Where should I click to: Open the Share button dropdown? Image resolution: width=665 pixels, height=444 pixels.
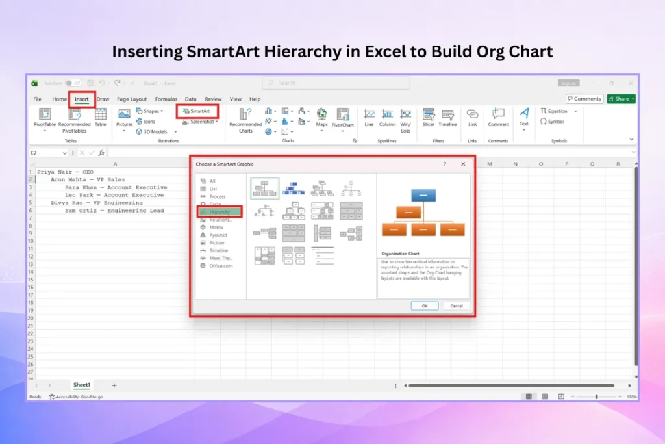(x=633, y=99)
